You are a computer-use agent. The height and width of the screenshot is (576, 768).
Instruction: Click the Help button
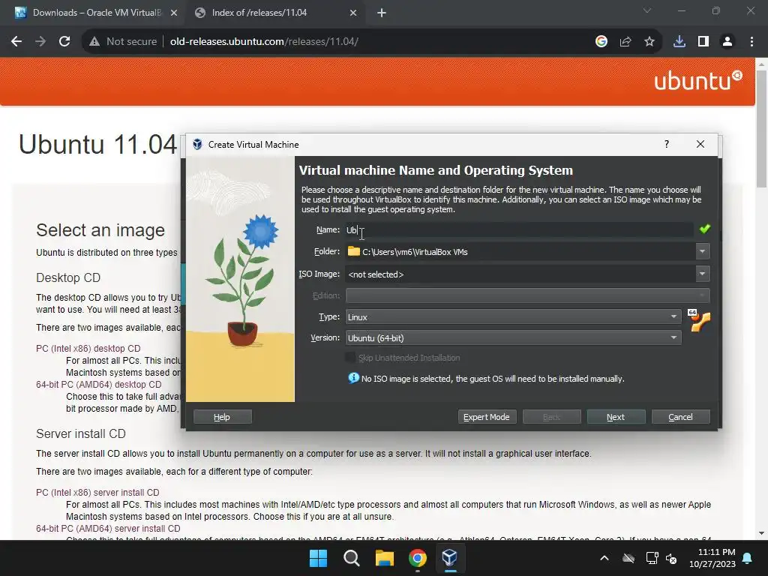point(222,417)
